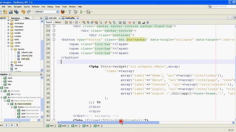The image size is (236, 132).
Task: Click the Toggle Rectangular Selection icon
Action: pos(100,22)
